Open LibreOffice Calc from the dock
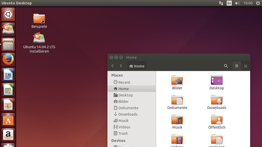Viewport: 262px width, 147px height. click(8, 90)
